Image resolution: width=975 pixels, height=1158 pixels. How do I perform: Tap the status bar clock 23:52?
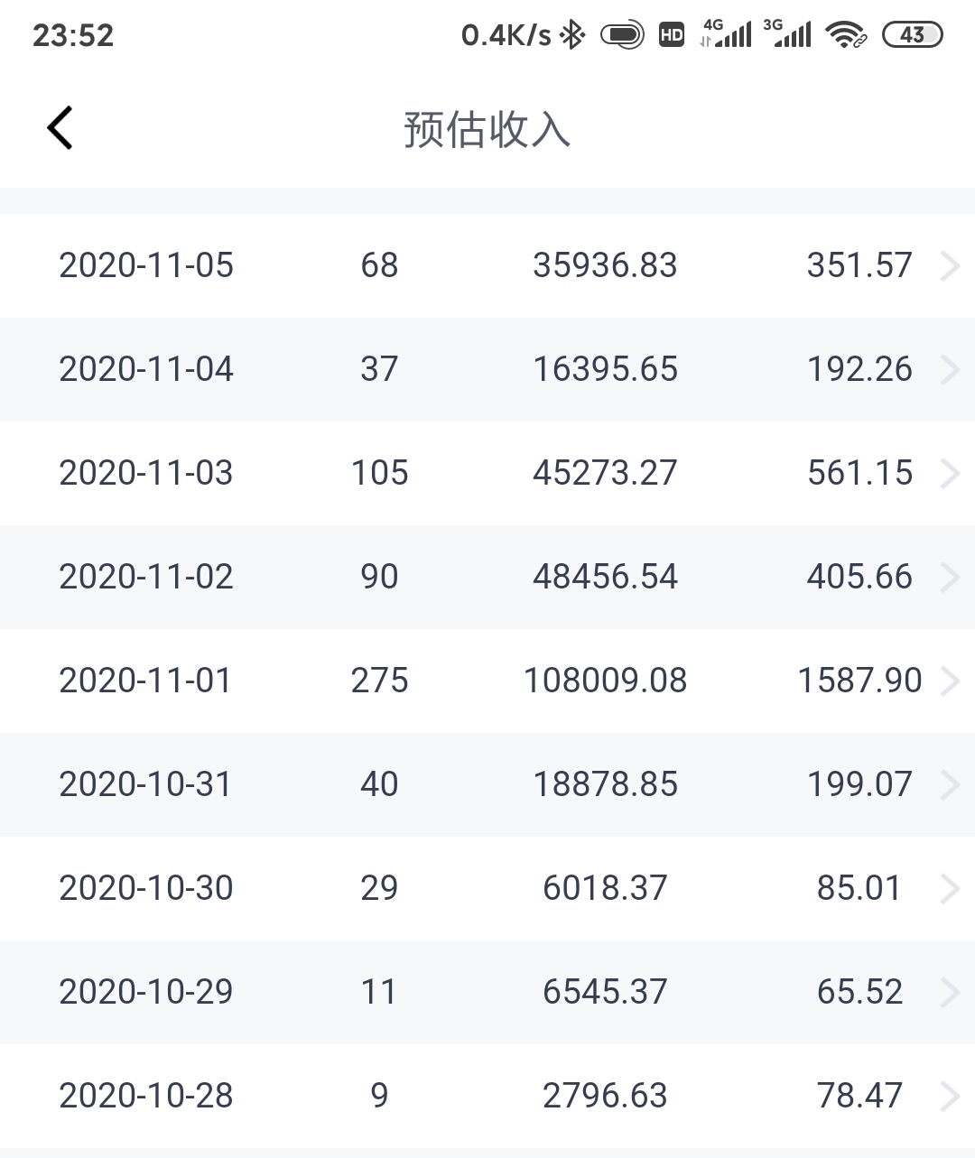tap(73, 35)
